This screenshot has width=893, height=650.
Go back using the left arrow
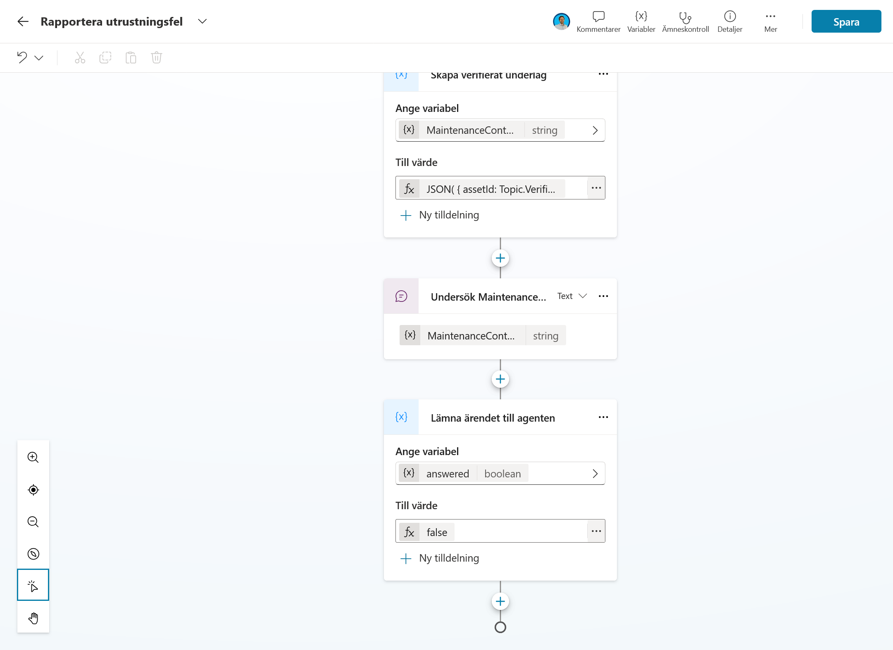click(23, 21)
